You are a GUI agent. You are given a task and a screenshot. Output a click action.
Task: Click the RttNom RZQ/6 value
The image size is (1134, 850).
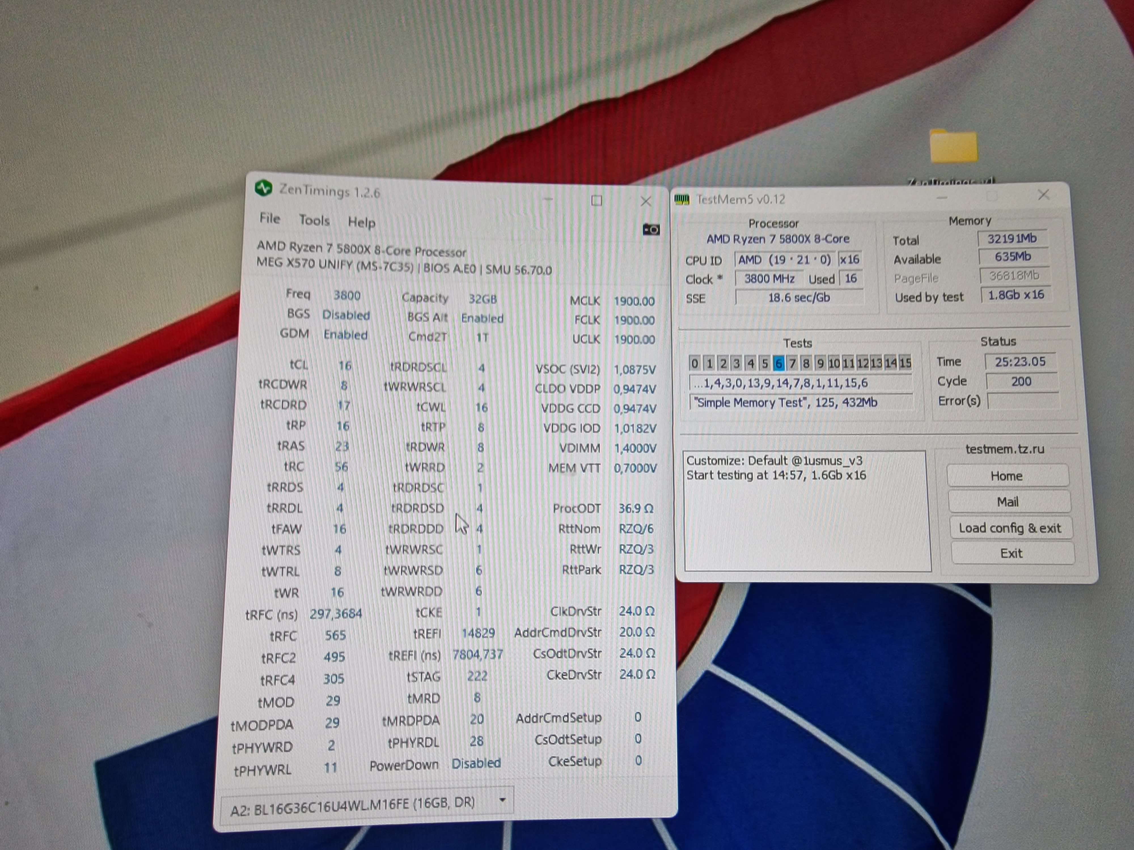tap(636, 528)
